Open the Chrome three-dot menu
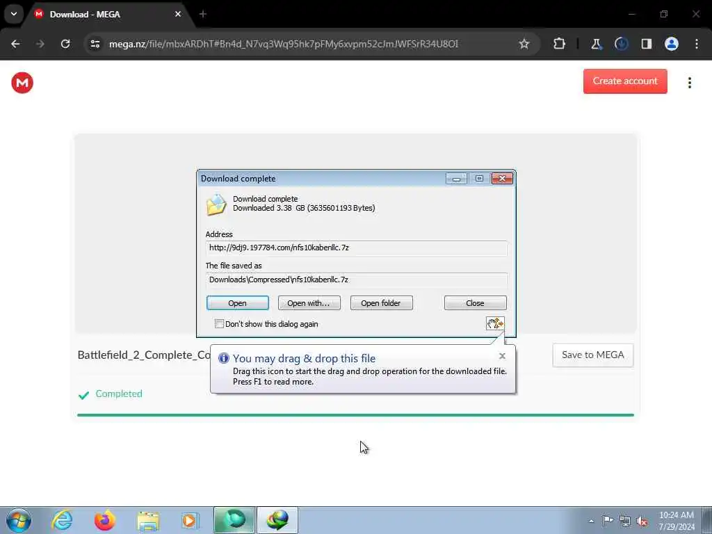Image resolution: width=712 pixels, height=534 pixels. coord(697,44)
